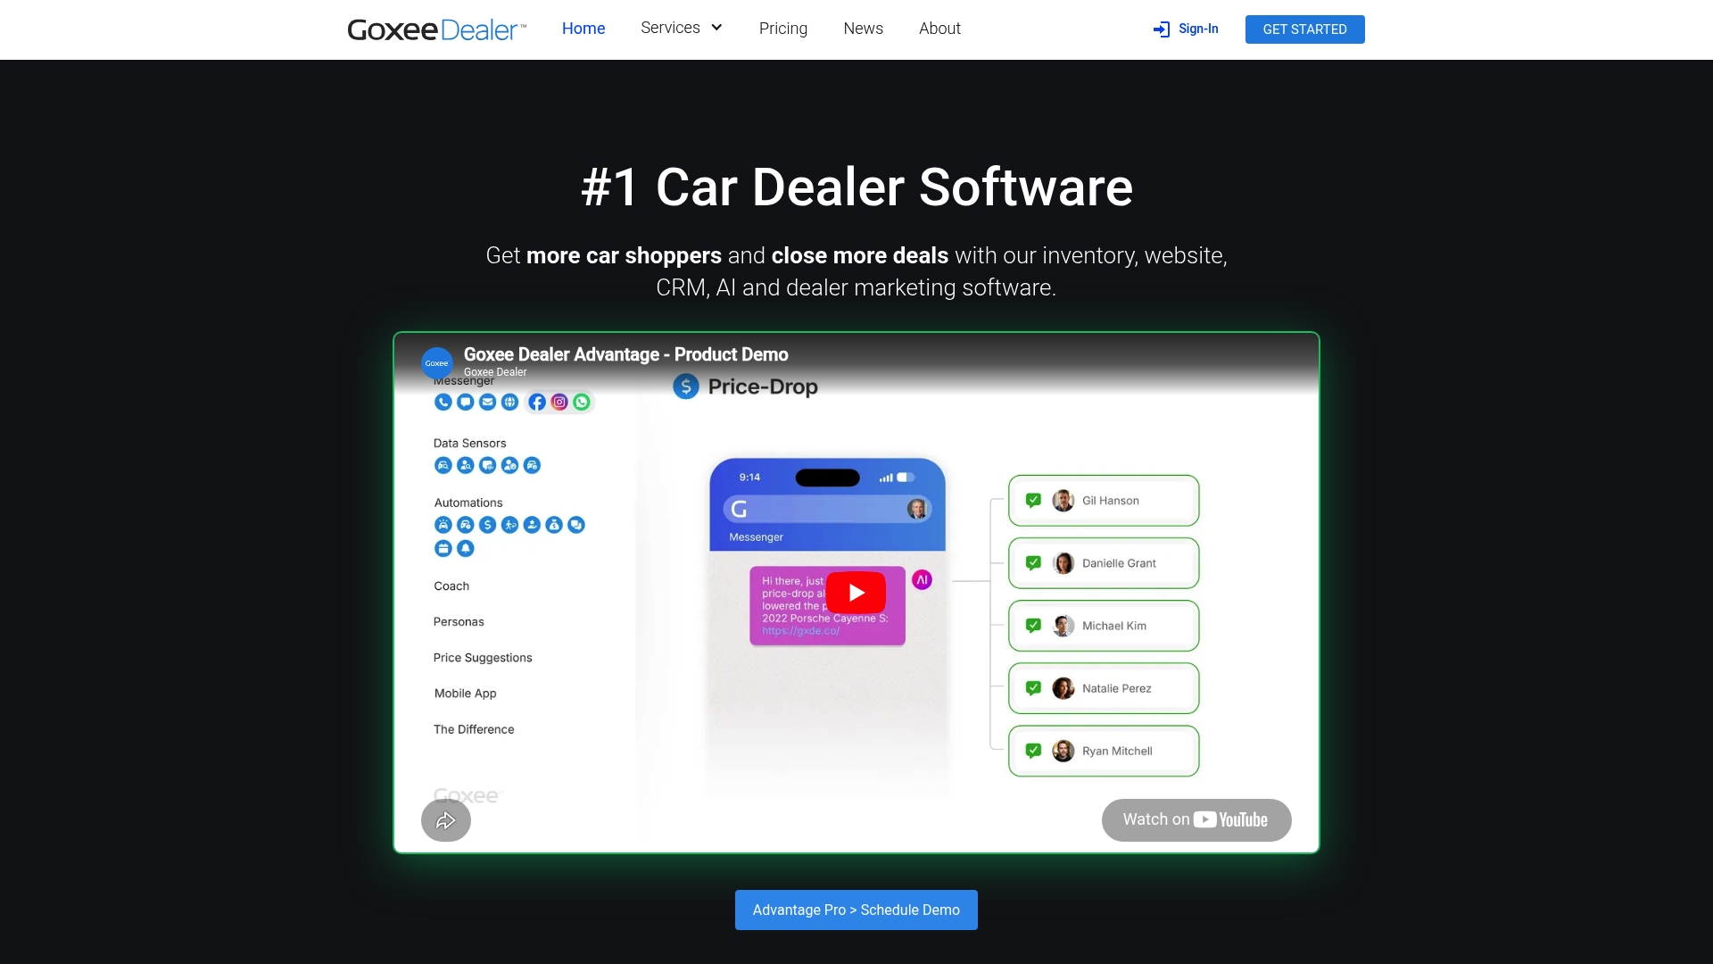The width and height of the screenshot is (1713, 964).
Task: Click the https://gxde.co/ link in the message
Action: (800, 631)
